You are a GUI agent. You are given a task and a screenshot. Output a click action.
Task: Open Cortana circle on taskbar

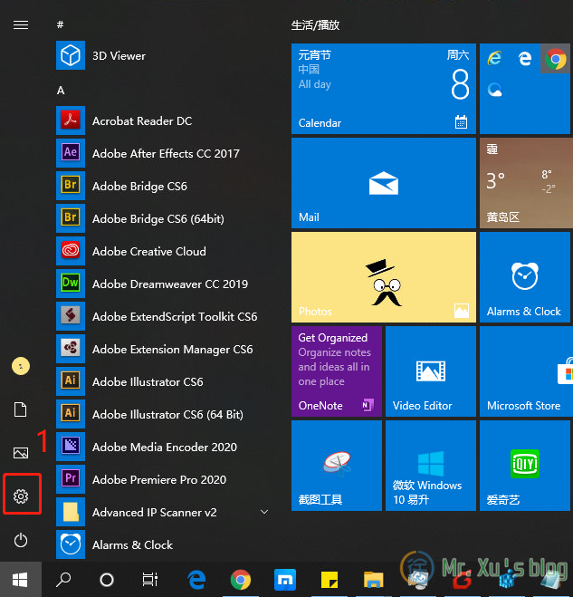click(x=107, y=580)
